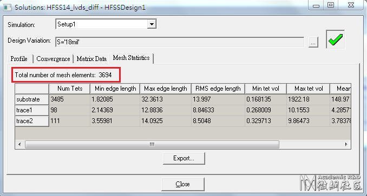Viewport: 367px width, 196px height.
Task: Click the Solutions window title bar icon
Action: (x=7, y=7)
